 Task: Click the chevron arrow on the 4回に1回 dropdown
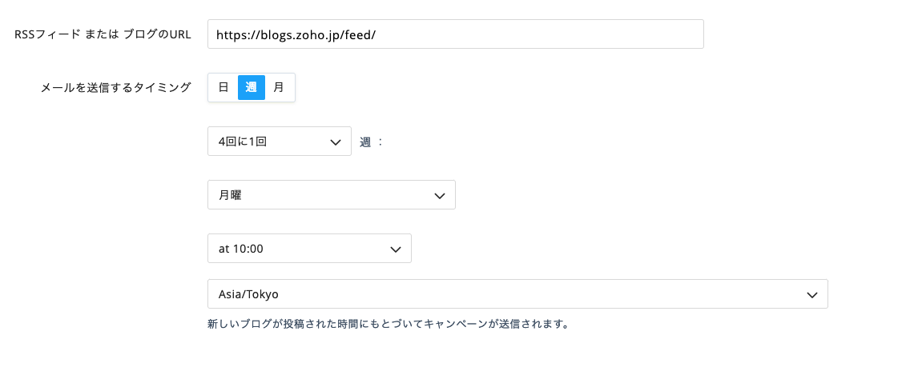click(336, 142)
